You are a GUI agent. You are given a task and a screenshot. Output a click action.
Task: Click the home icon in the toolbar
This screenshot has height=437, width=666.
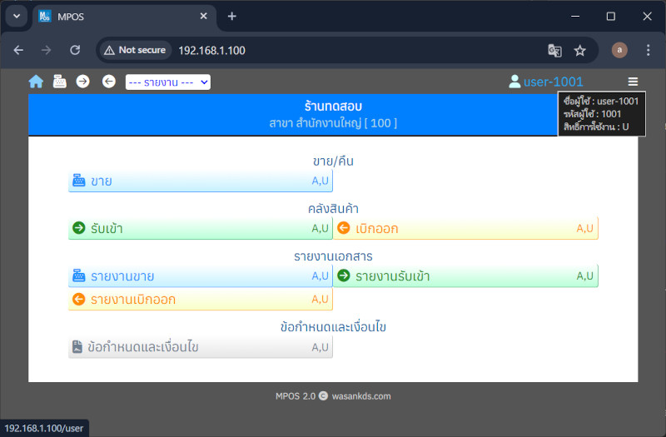pos(36,82)
